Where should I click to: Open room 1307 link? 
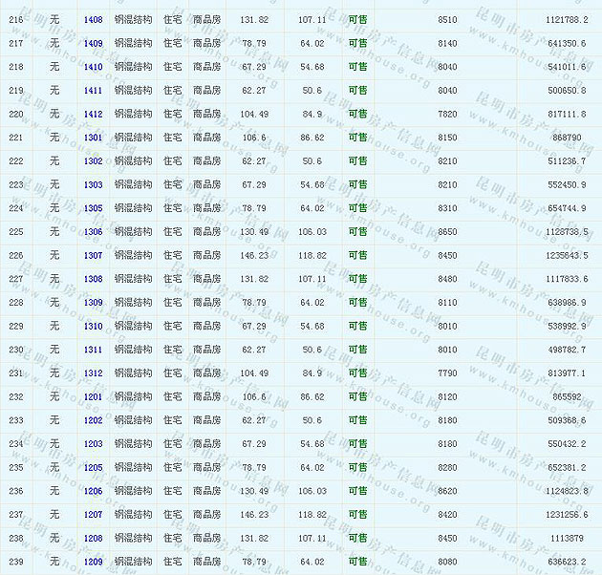[93, 255]
